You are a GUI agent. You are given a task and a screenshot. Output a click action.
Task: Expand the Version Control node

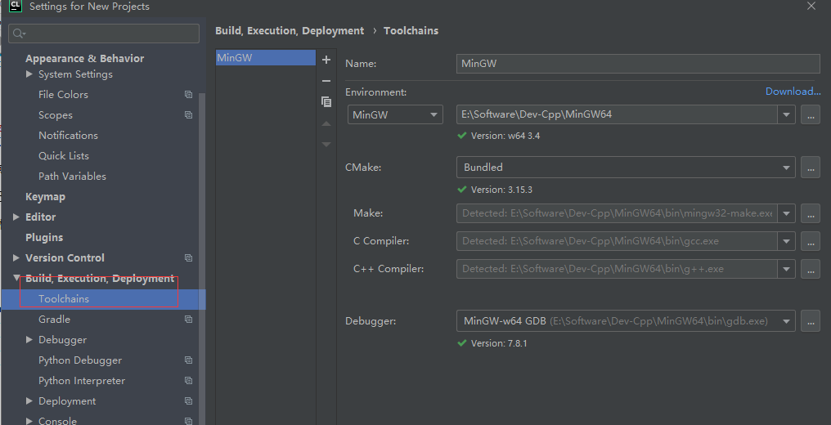pyautogui.click(x=16, y=257)
